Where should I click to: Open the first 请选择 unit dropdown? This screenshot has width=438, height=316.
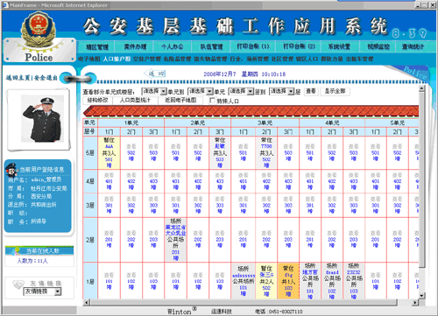click(154, 91)
